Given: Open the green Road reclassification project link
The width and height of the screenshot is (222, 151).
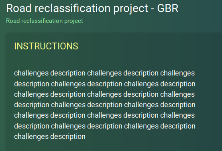Looking at the screenshot, I should click(45, 21).
